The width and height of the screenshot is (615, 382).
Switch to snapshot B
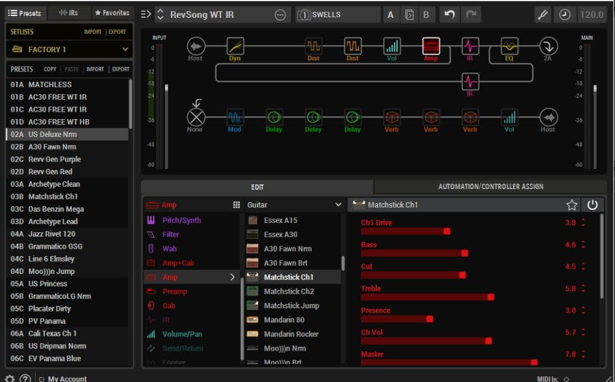pos(426,15)
